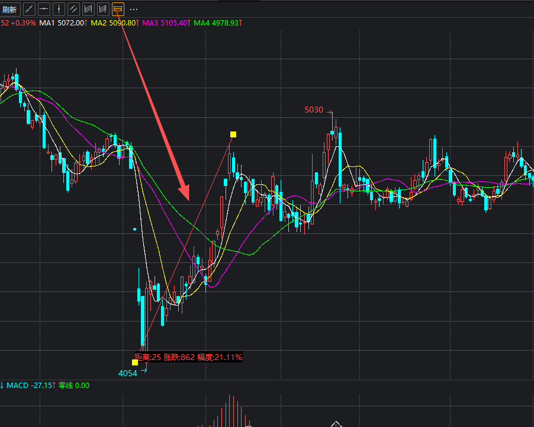Viewport: 534px width, 427px height.
Task: Click the 零线 zero line label
Action: point(74,386)
